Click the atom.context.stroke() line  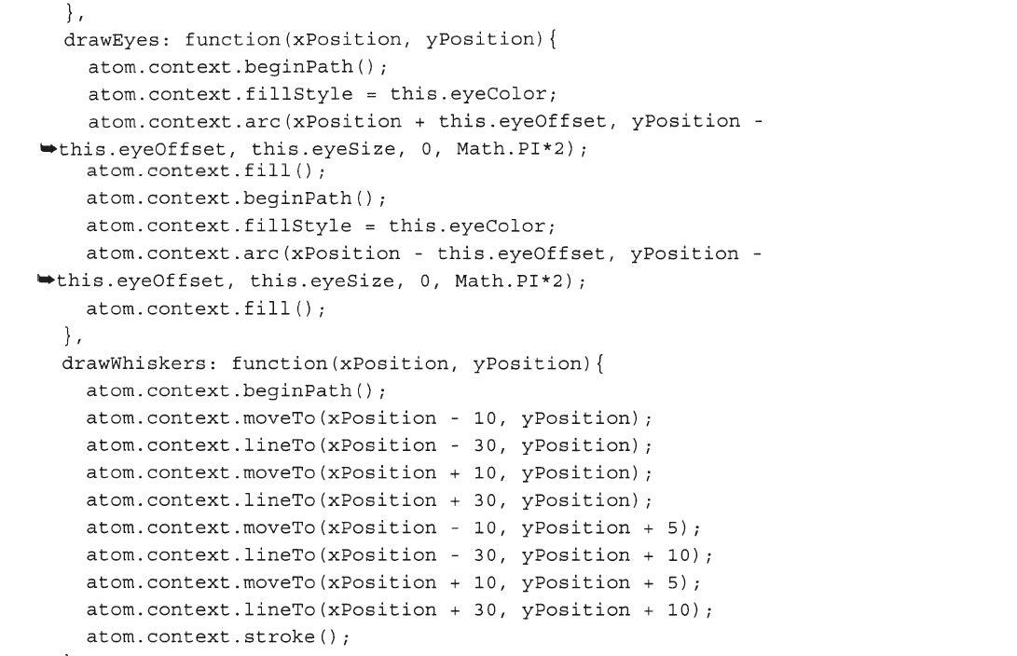pos(218,637)
